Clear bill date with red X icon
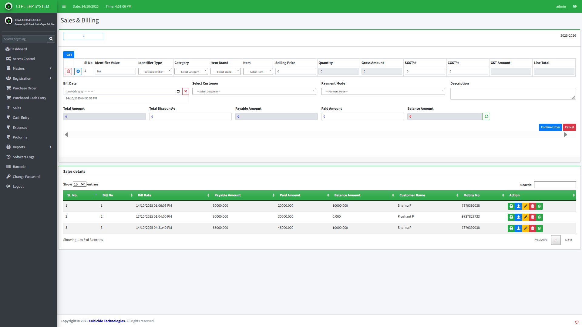This screenshot has width=582, height=327. (186, 92)
